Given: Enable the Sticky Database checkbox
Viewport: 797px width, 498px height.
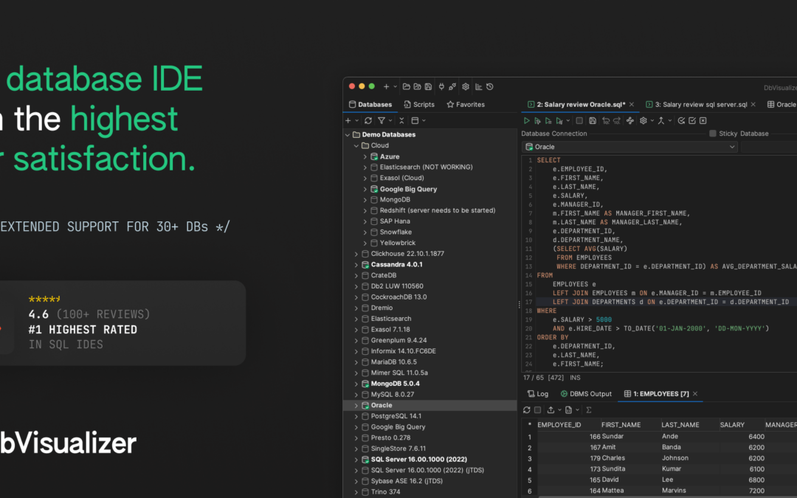Looking at the screenshot, I should pos(713,134).
